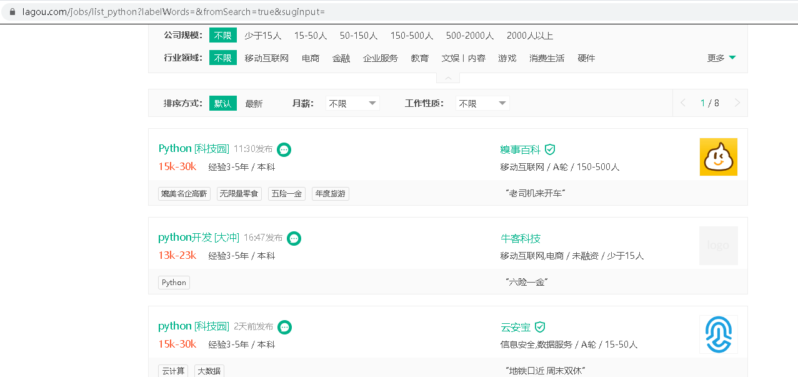Collapse the filter panel chevron
798x377 pixels.
(448, 78)
